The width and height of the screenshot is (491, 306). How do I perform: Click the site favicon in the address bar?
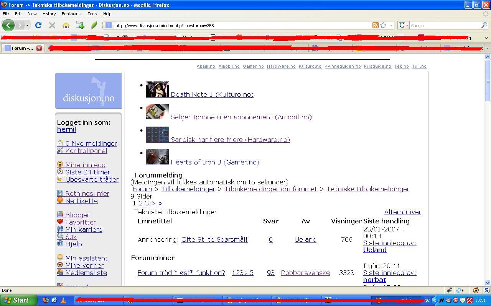tap(109, 25)
